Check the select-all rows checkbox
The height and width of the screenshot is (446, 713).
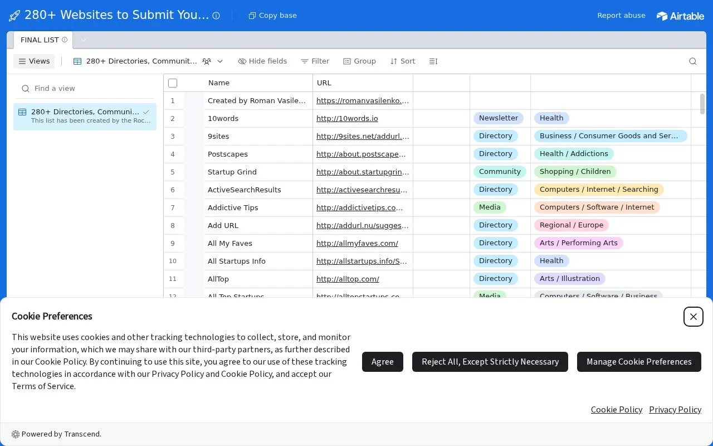click(173, 83)
